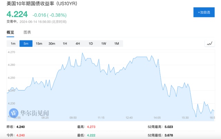Click the 昨收 value 4.240
221x139 pixels.
pyautogui.click(x=20, y=127)
